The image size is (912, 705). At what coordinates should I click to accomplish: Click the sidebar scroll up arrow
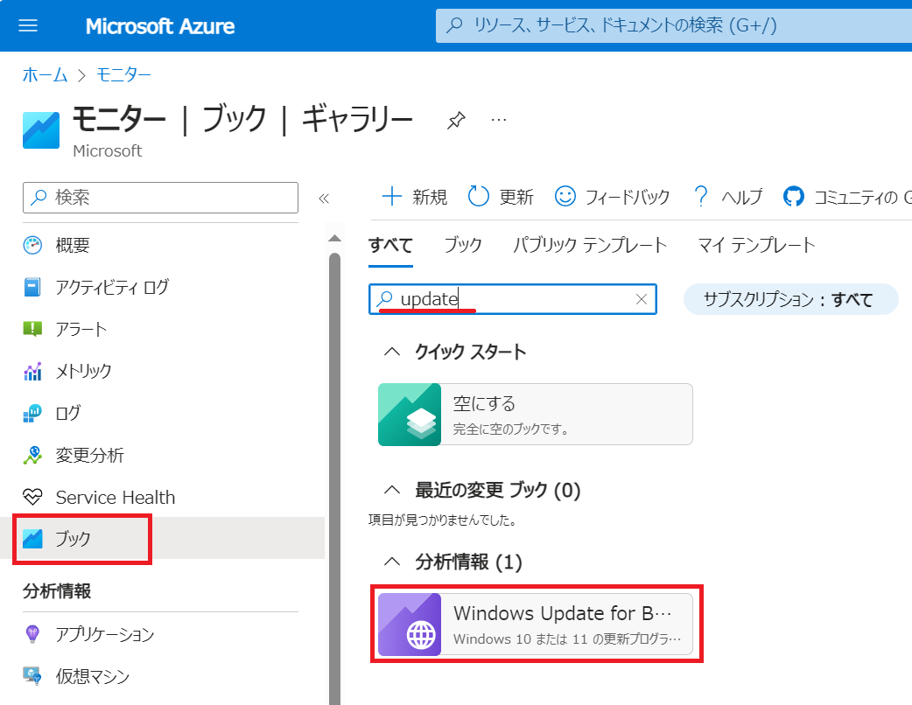coord(334,238)
